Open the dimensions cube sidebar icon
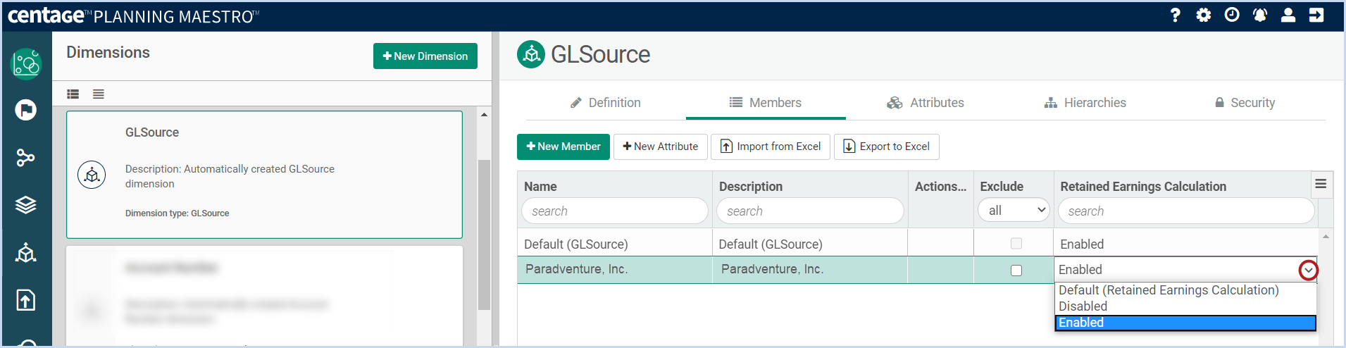The image size is (1346, 348). (x=26, y=252)
